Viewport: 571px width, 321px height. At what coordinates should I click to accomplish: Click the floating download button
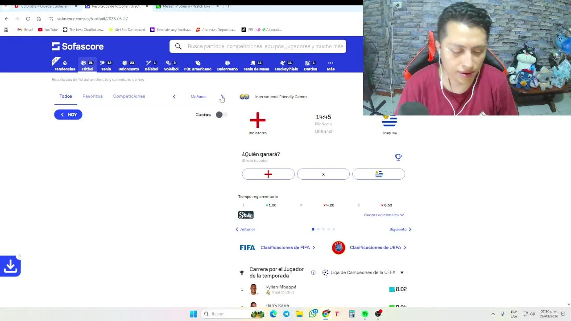(x=10, y=266)
